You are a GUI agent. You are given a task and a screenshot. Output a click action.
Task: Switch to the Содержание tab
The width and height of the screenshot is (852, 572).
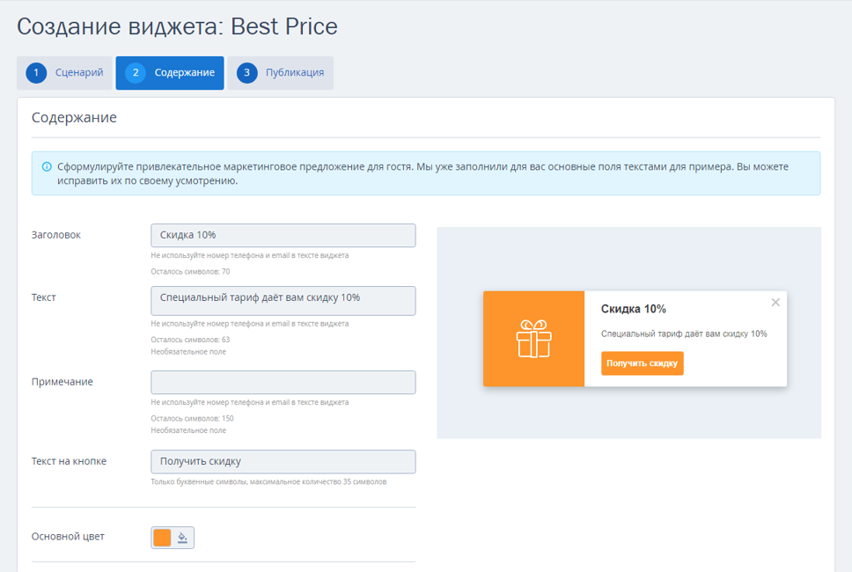point(170,73)
